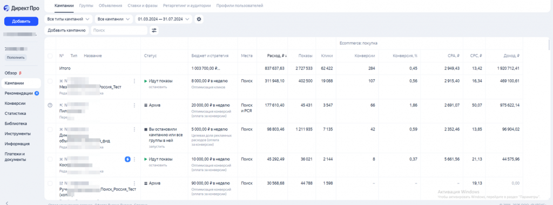Click archive status icon in 177 610,40 row
The height and width of the screenshot is (205, 553).
pyautogui.click(x=146, y=105)
